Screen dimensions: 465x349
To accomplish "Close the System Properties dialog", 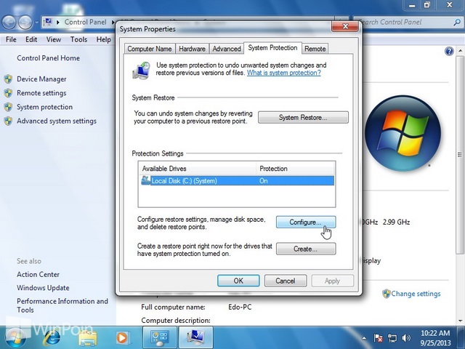I will click(345, 26).
